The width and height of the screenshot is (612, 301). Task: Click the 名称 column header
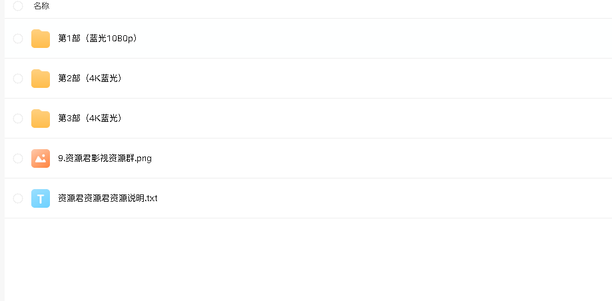(41, 6)
